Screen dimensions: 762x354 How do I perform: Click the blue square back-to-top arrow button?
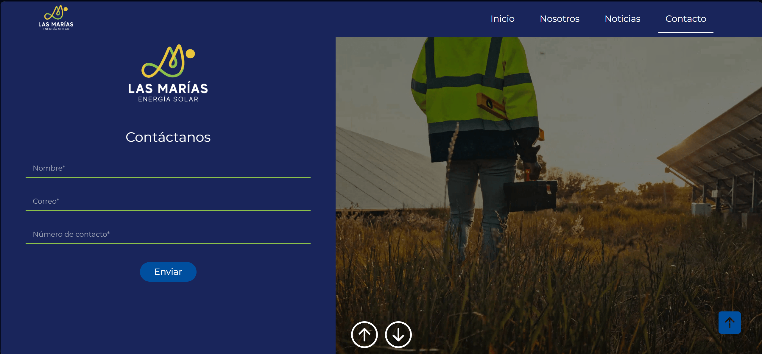point(729,322)
